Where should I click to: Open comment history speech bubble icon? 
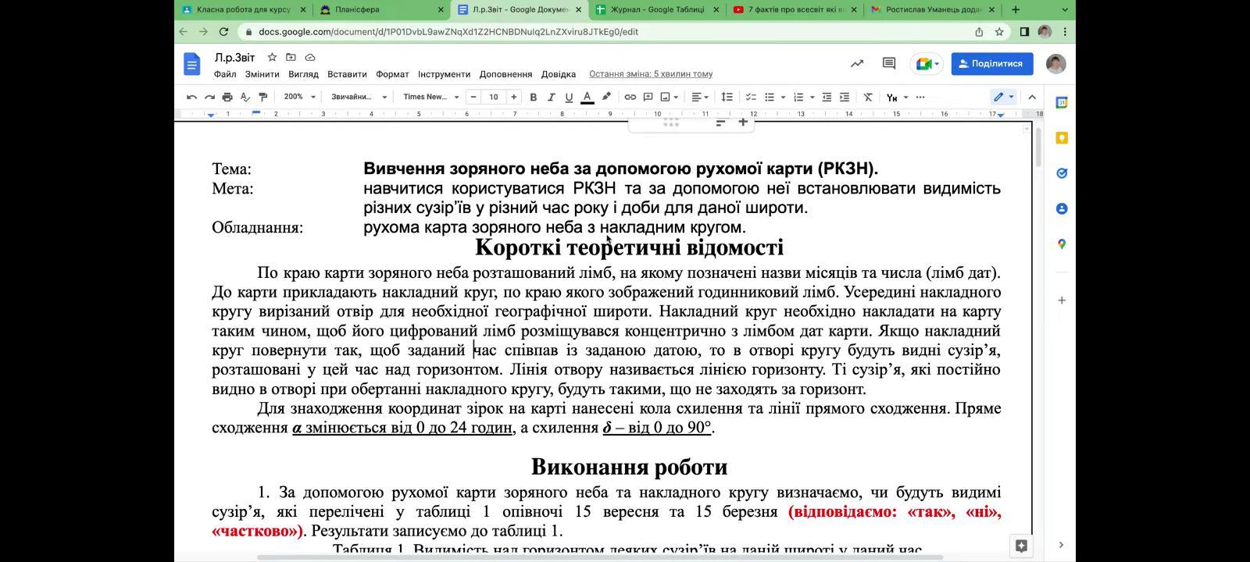click(x=888, y=64)
